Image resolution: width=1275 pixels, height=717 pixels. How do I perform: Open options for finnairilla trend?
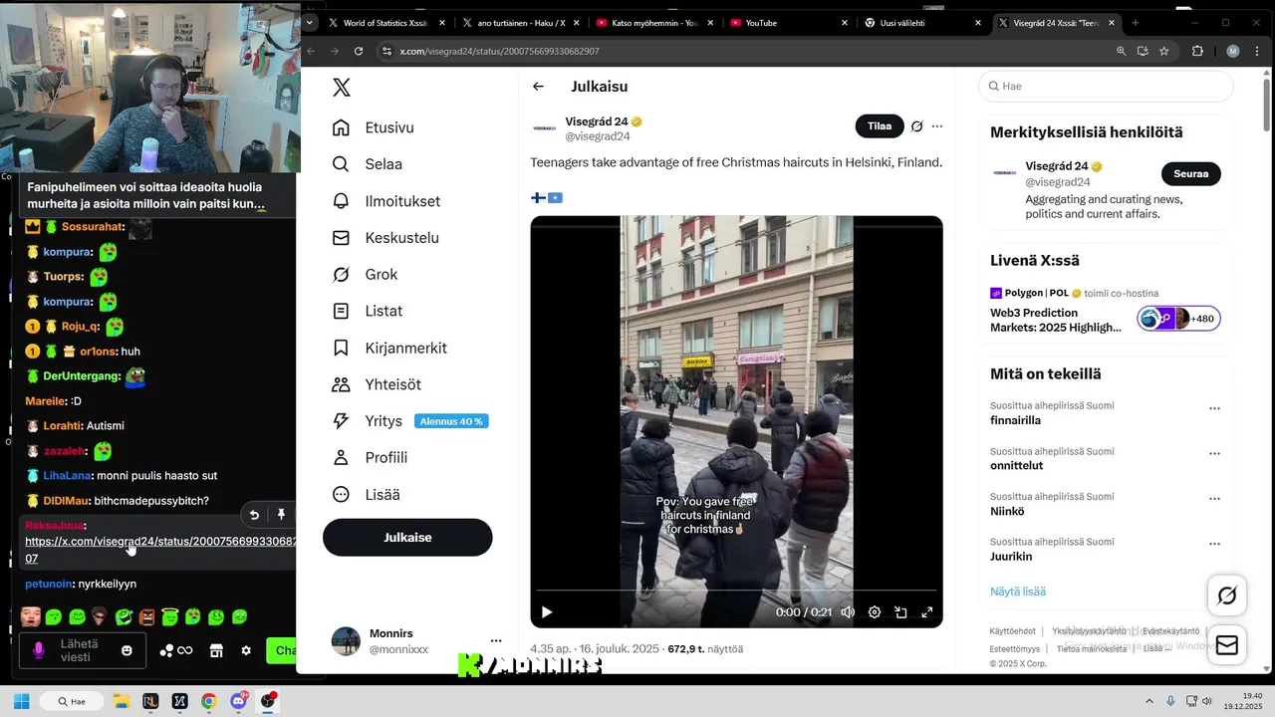coord(1214,408)
